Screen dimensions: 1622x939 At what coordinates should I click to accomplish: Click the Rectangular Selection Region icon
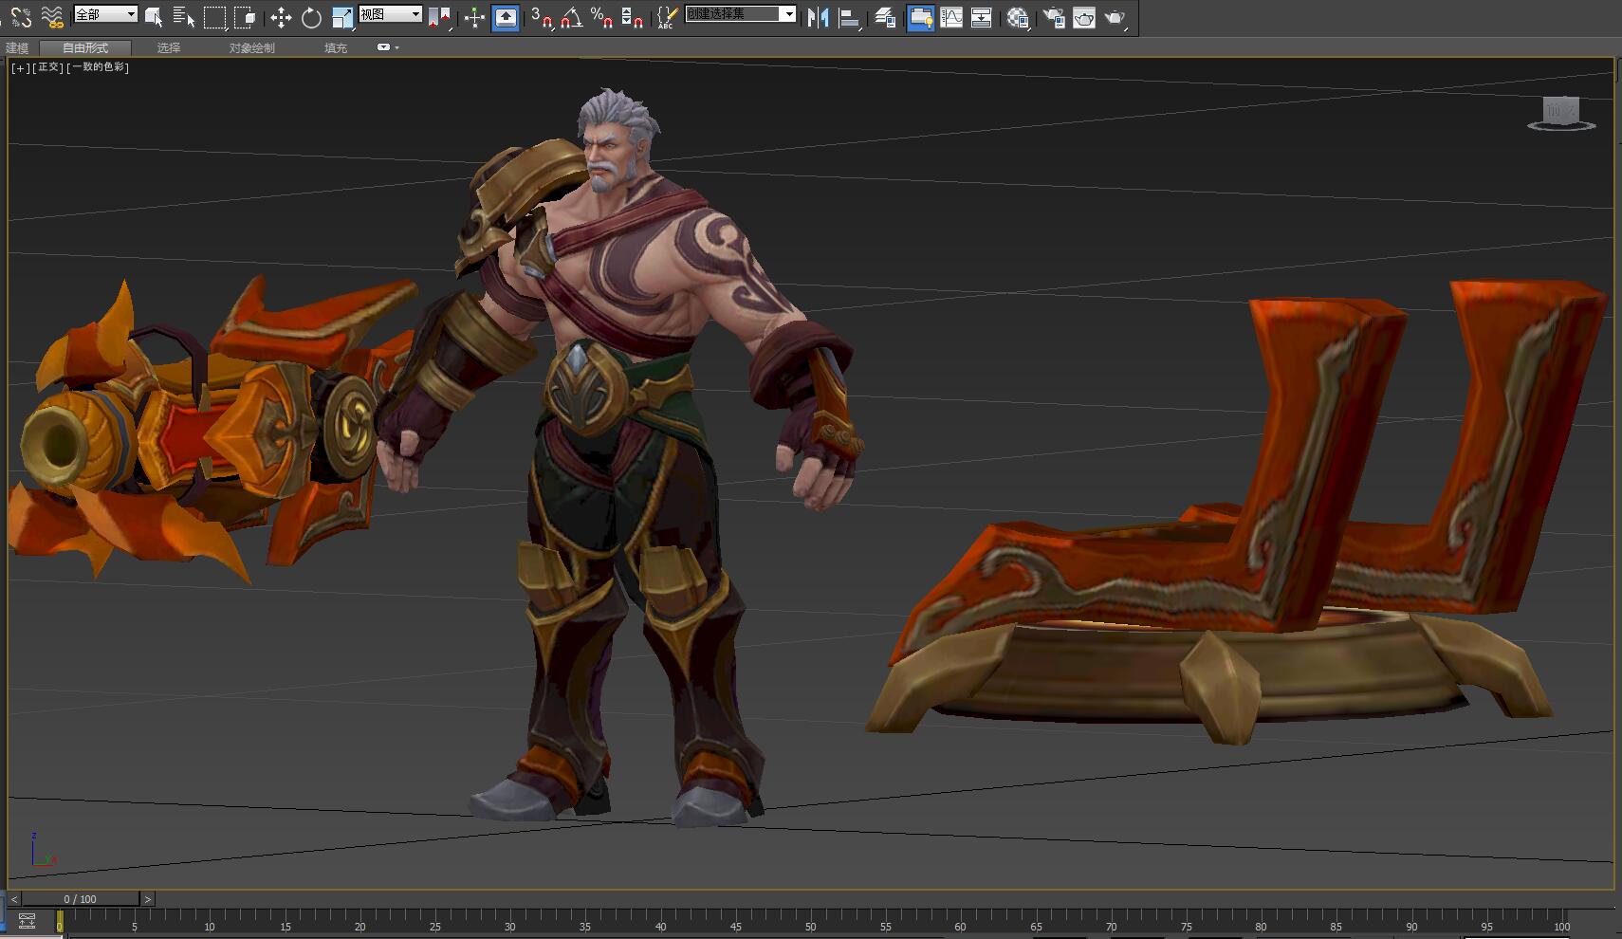pos(215,17)
